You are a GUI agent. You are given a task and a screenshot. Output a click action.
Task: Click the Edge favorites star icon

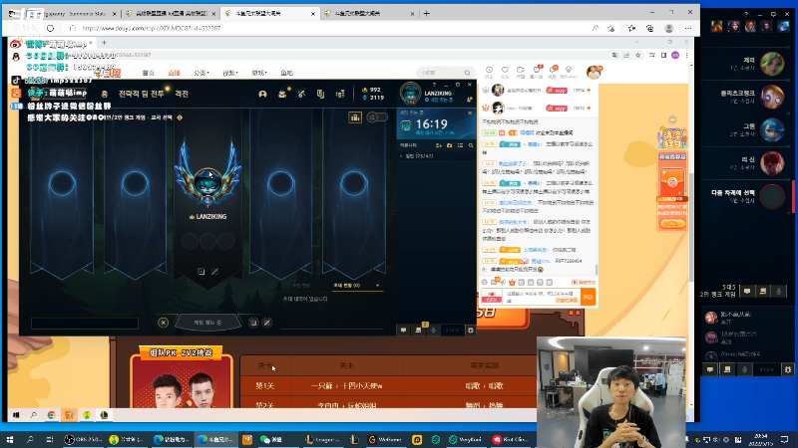pos(631,29)
